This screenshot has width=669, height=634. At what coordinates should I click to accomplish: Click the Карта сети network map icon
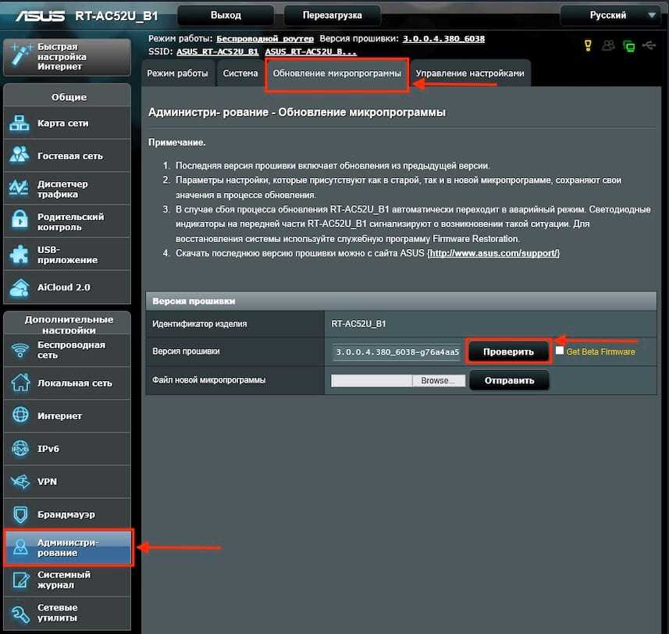pos(20,123)
